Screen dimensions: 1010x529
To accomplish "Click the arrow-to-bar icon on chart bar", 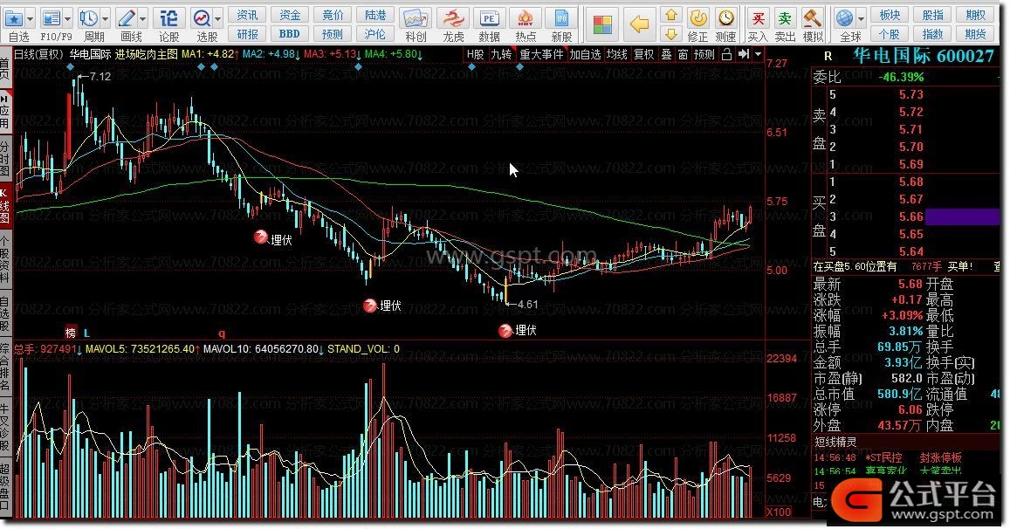I will pyautogui.click(x=744, y=54).
